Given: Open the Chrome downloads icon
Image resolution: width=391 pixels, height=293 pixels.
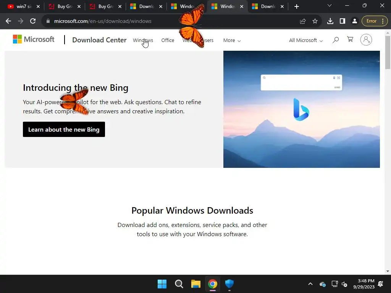Looking at the screenshot, I should click(330, 21).
